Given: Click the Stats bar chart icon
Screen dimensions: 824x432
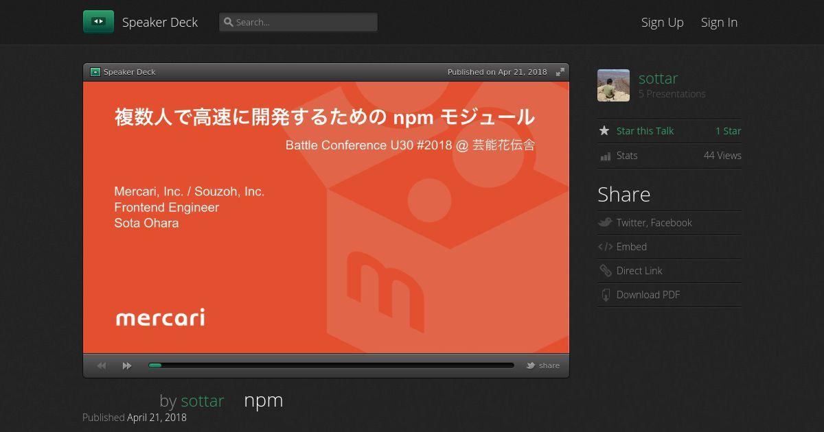Looking at the screenshot, I should [605, 156].
